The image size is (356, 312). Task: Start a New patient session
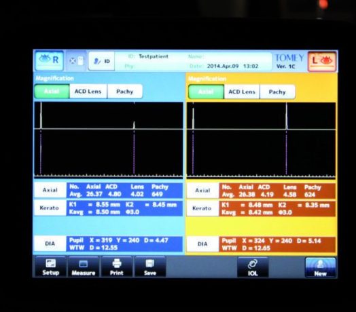coord(321,268)
